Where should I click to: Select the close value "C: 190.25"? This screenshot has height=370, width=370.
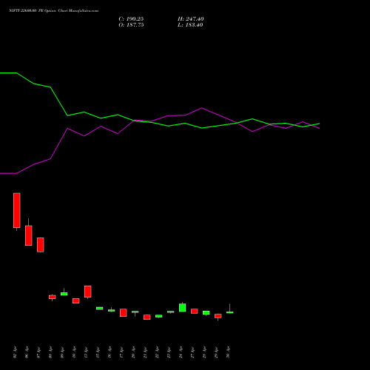pyautogui.click(x=131, y=19)
